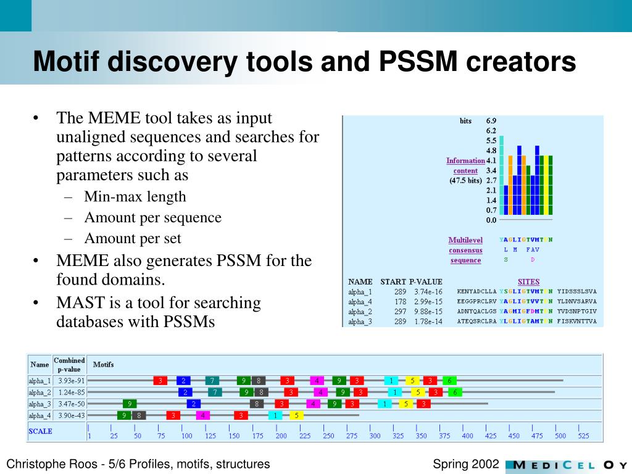Click the 525 mark on the scale
Screen dimensions: 632x474
(x=583, y=436)
